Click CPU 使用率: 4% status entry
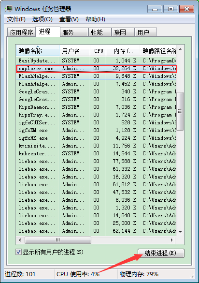This screenshot has width=199, height=283. click(x=78, y=274)
